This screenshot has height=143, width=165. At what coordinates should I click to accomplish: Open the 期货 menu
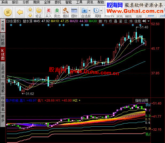tap(36, 2)
